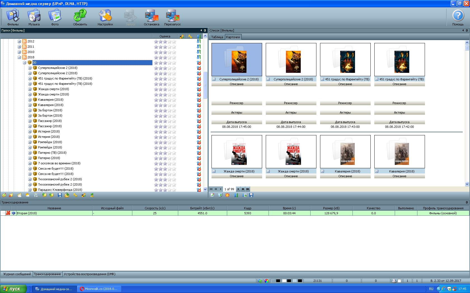Viewport: 470px width, 293px height.
Task: Cancel transcoding of Вторая (2018) with red X
Action: [x=8, y=213]
